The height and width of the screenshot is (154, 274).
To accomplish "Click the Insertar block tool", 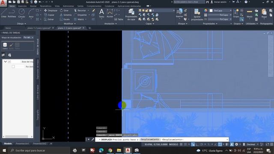I will click(x=179, y=13).
